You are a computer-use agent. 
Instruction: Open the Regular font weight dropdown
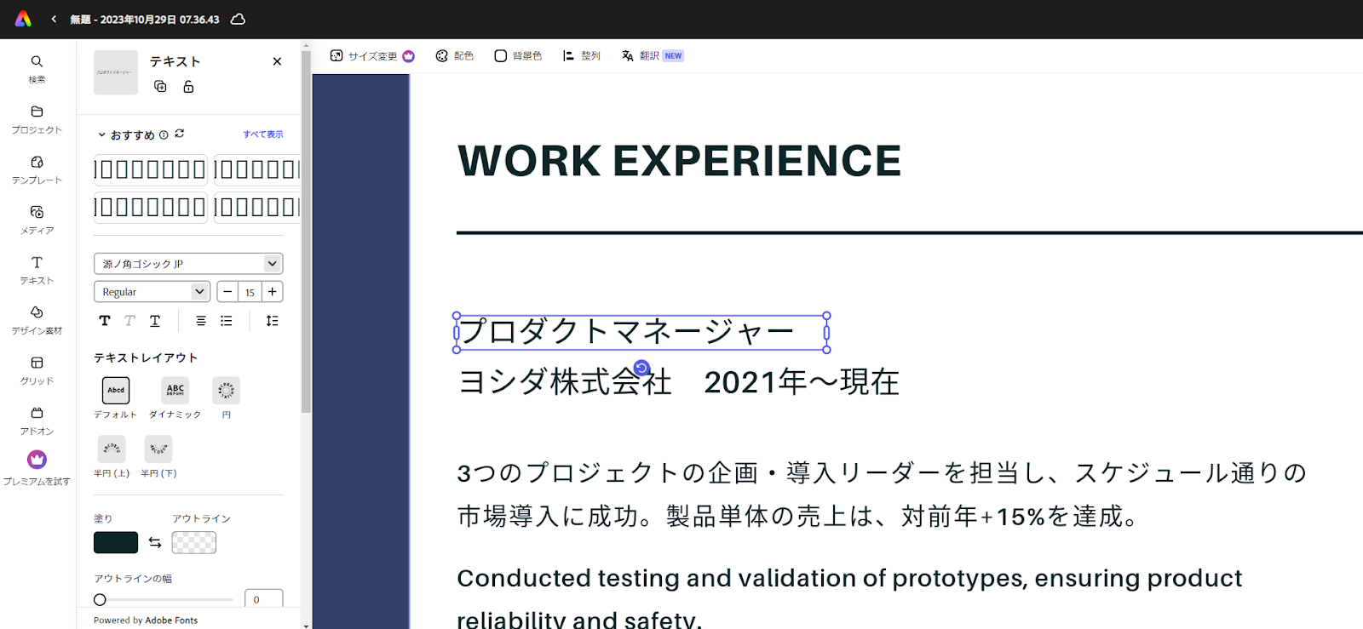coord(152,292)
